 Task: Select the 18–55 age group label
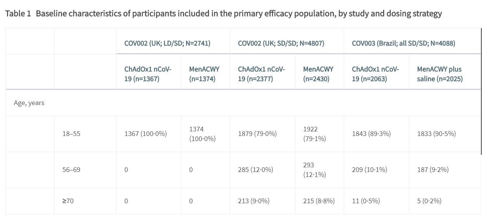71,134
